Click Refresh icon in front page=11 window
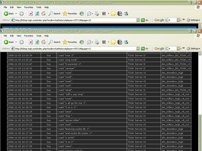The width and height of the screenshot is (202, 151). click(x=37, y=42)
